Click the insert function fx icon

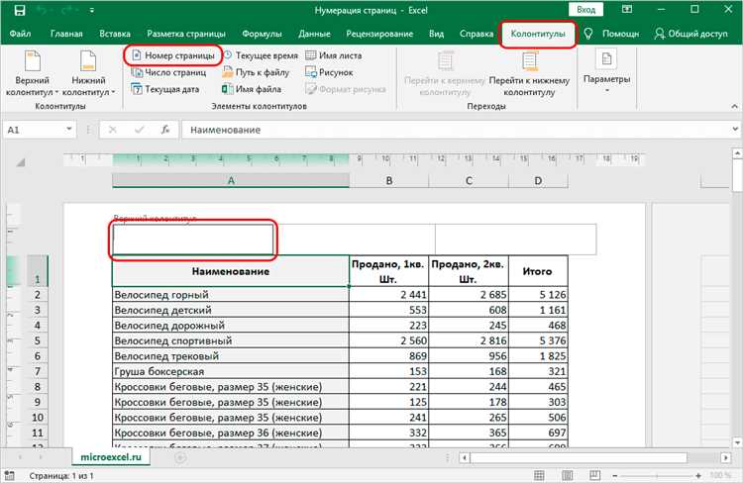point(164,130)
